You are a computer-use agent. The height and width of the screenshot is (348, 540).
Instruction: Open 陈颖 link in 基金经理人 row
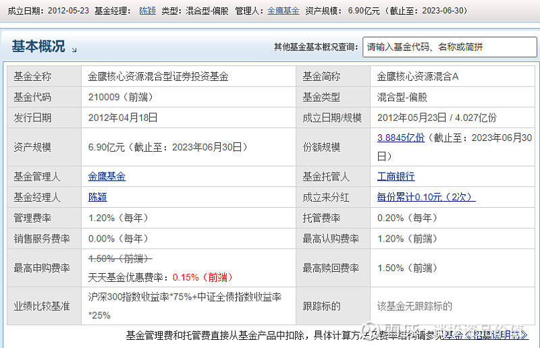[x=97, y=197]
